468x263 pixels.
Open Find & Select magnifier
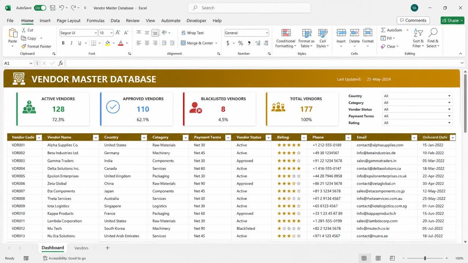coord(433,38)
